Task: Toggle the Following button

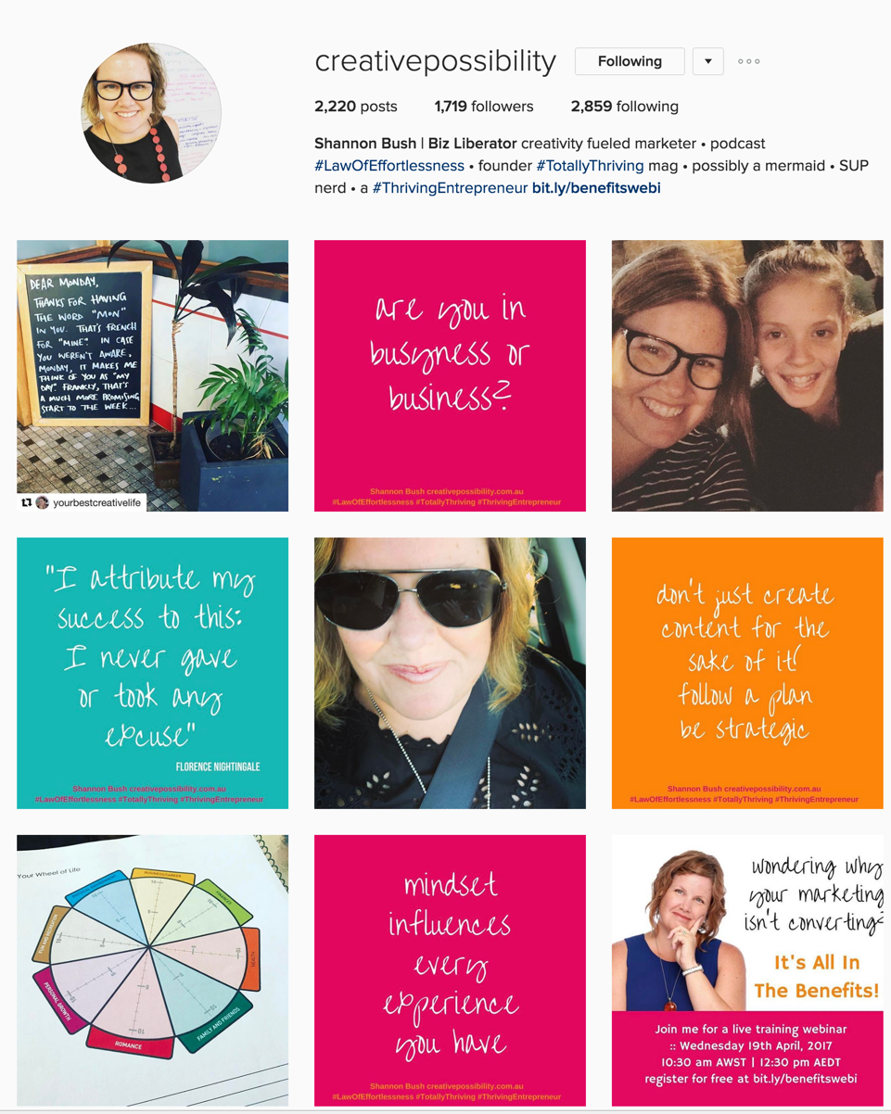Action: [630, 61]
